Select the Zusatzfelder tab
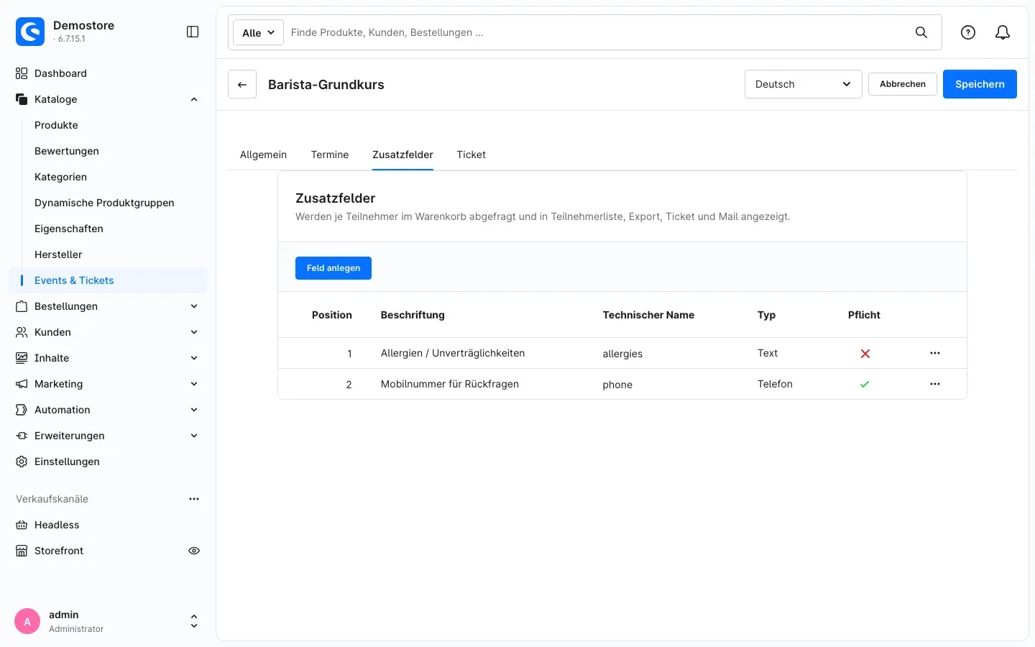 pyautogui.click(x=402, y=155)
